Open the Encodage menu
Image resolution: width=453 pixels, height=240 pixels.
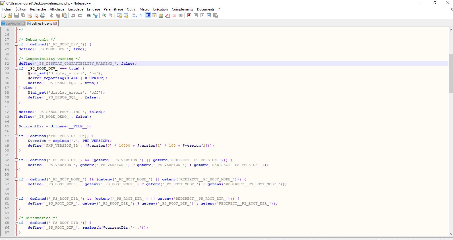pos(76,9)
